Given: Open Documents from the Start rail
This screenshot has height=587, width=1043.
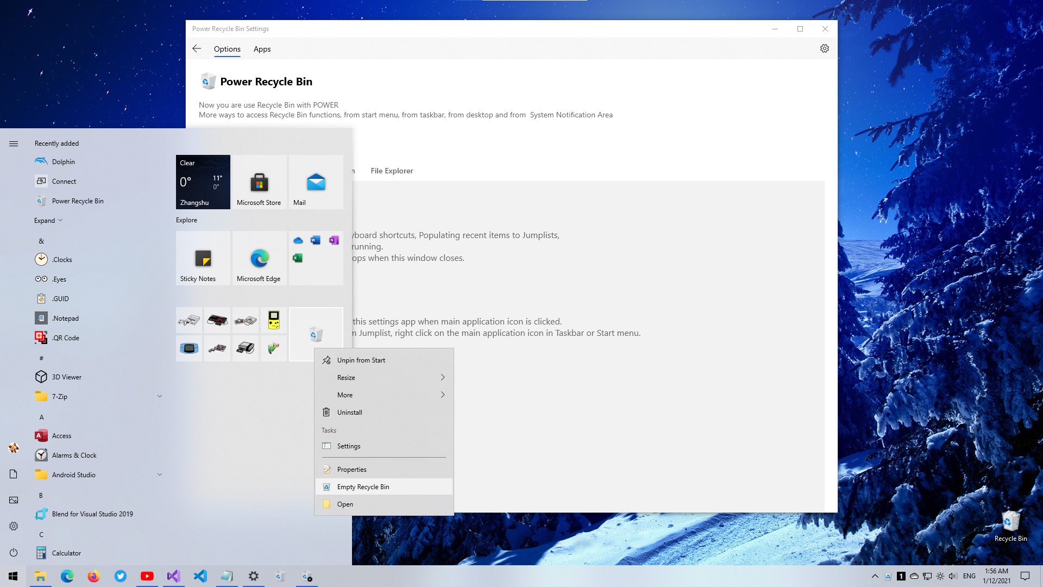Looking at the screenshot, I should (x=14, y=474).
